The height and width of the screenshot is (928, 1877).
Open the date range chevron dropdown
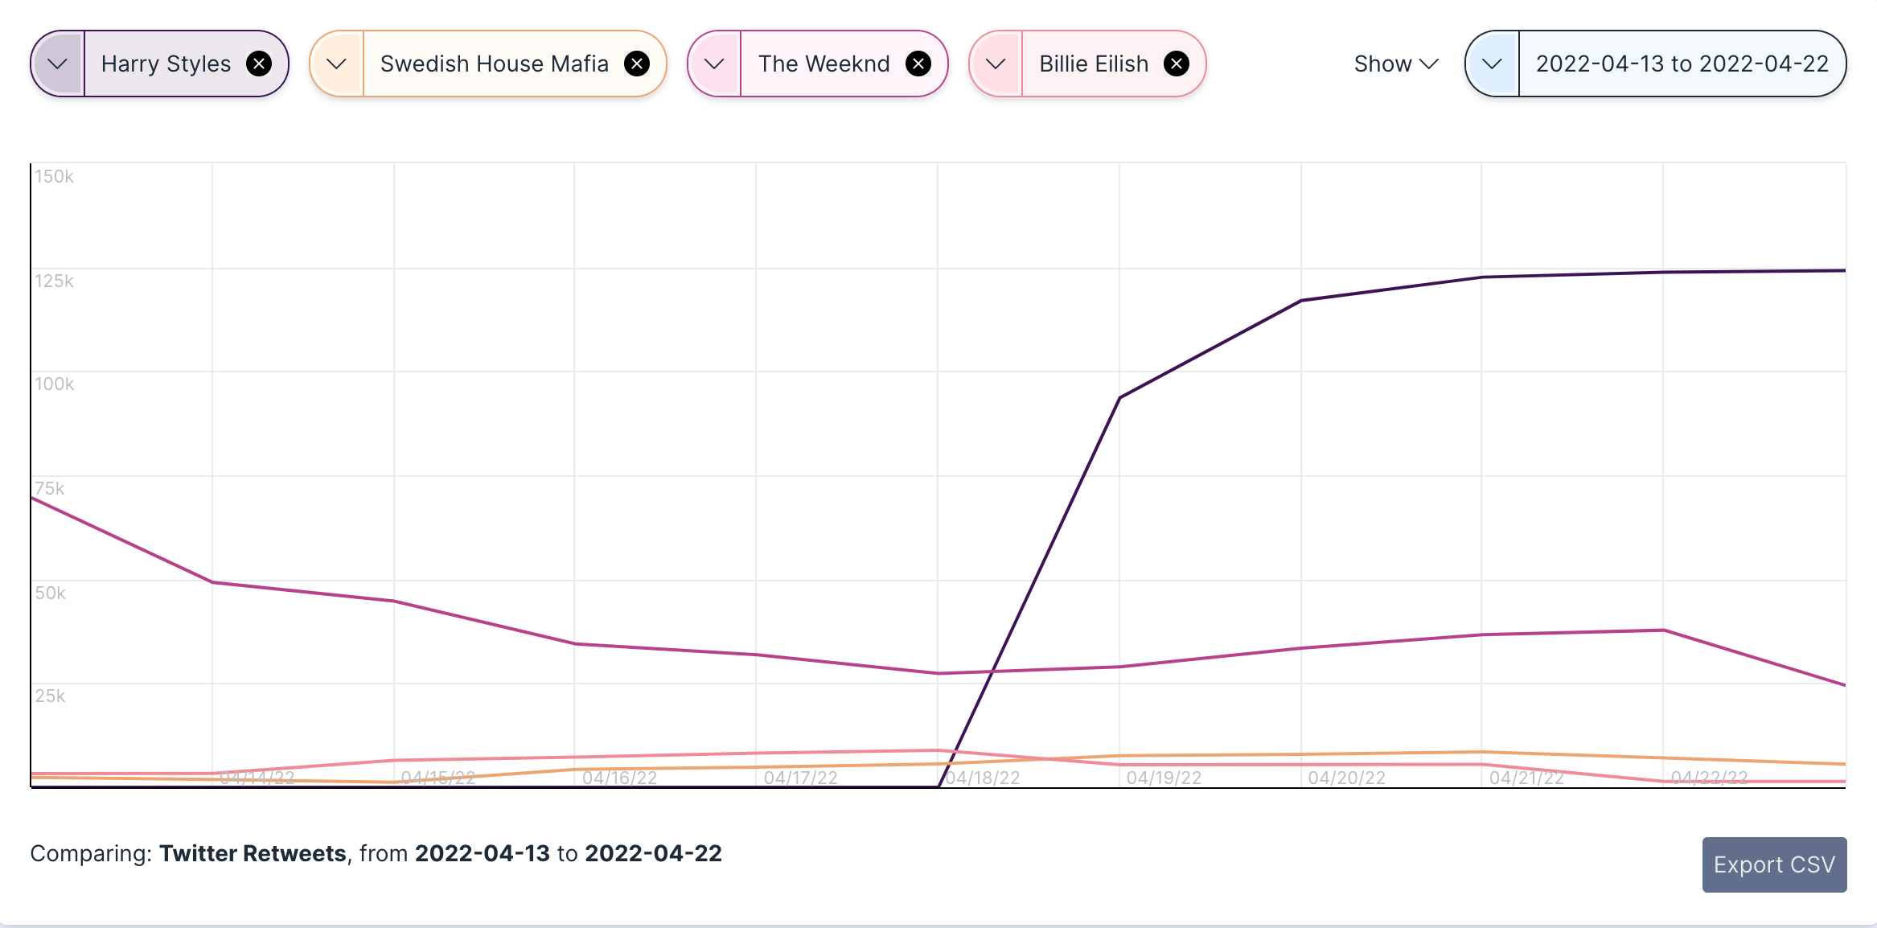[x=1493, y=64]
